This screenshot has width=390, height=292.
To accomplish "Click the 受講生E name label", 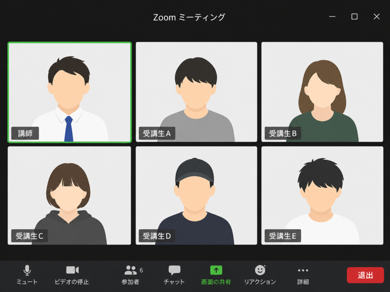I will (x=283, y=236).
